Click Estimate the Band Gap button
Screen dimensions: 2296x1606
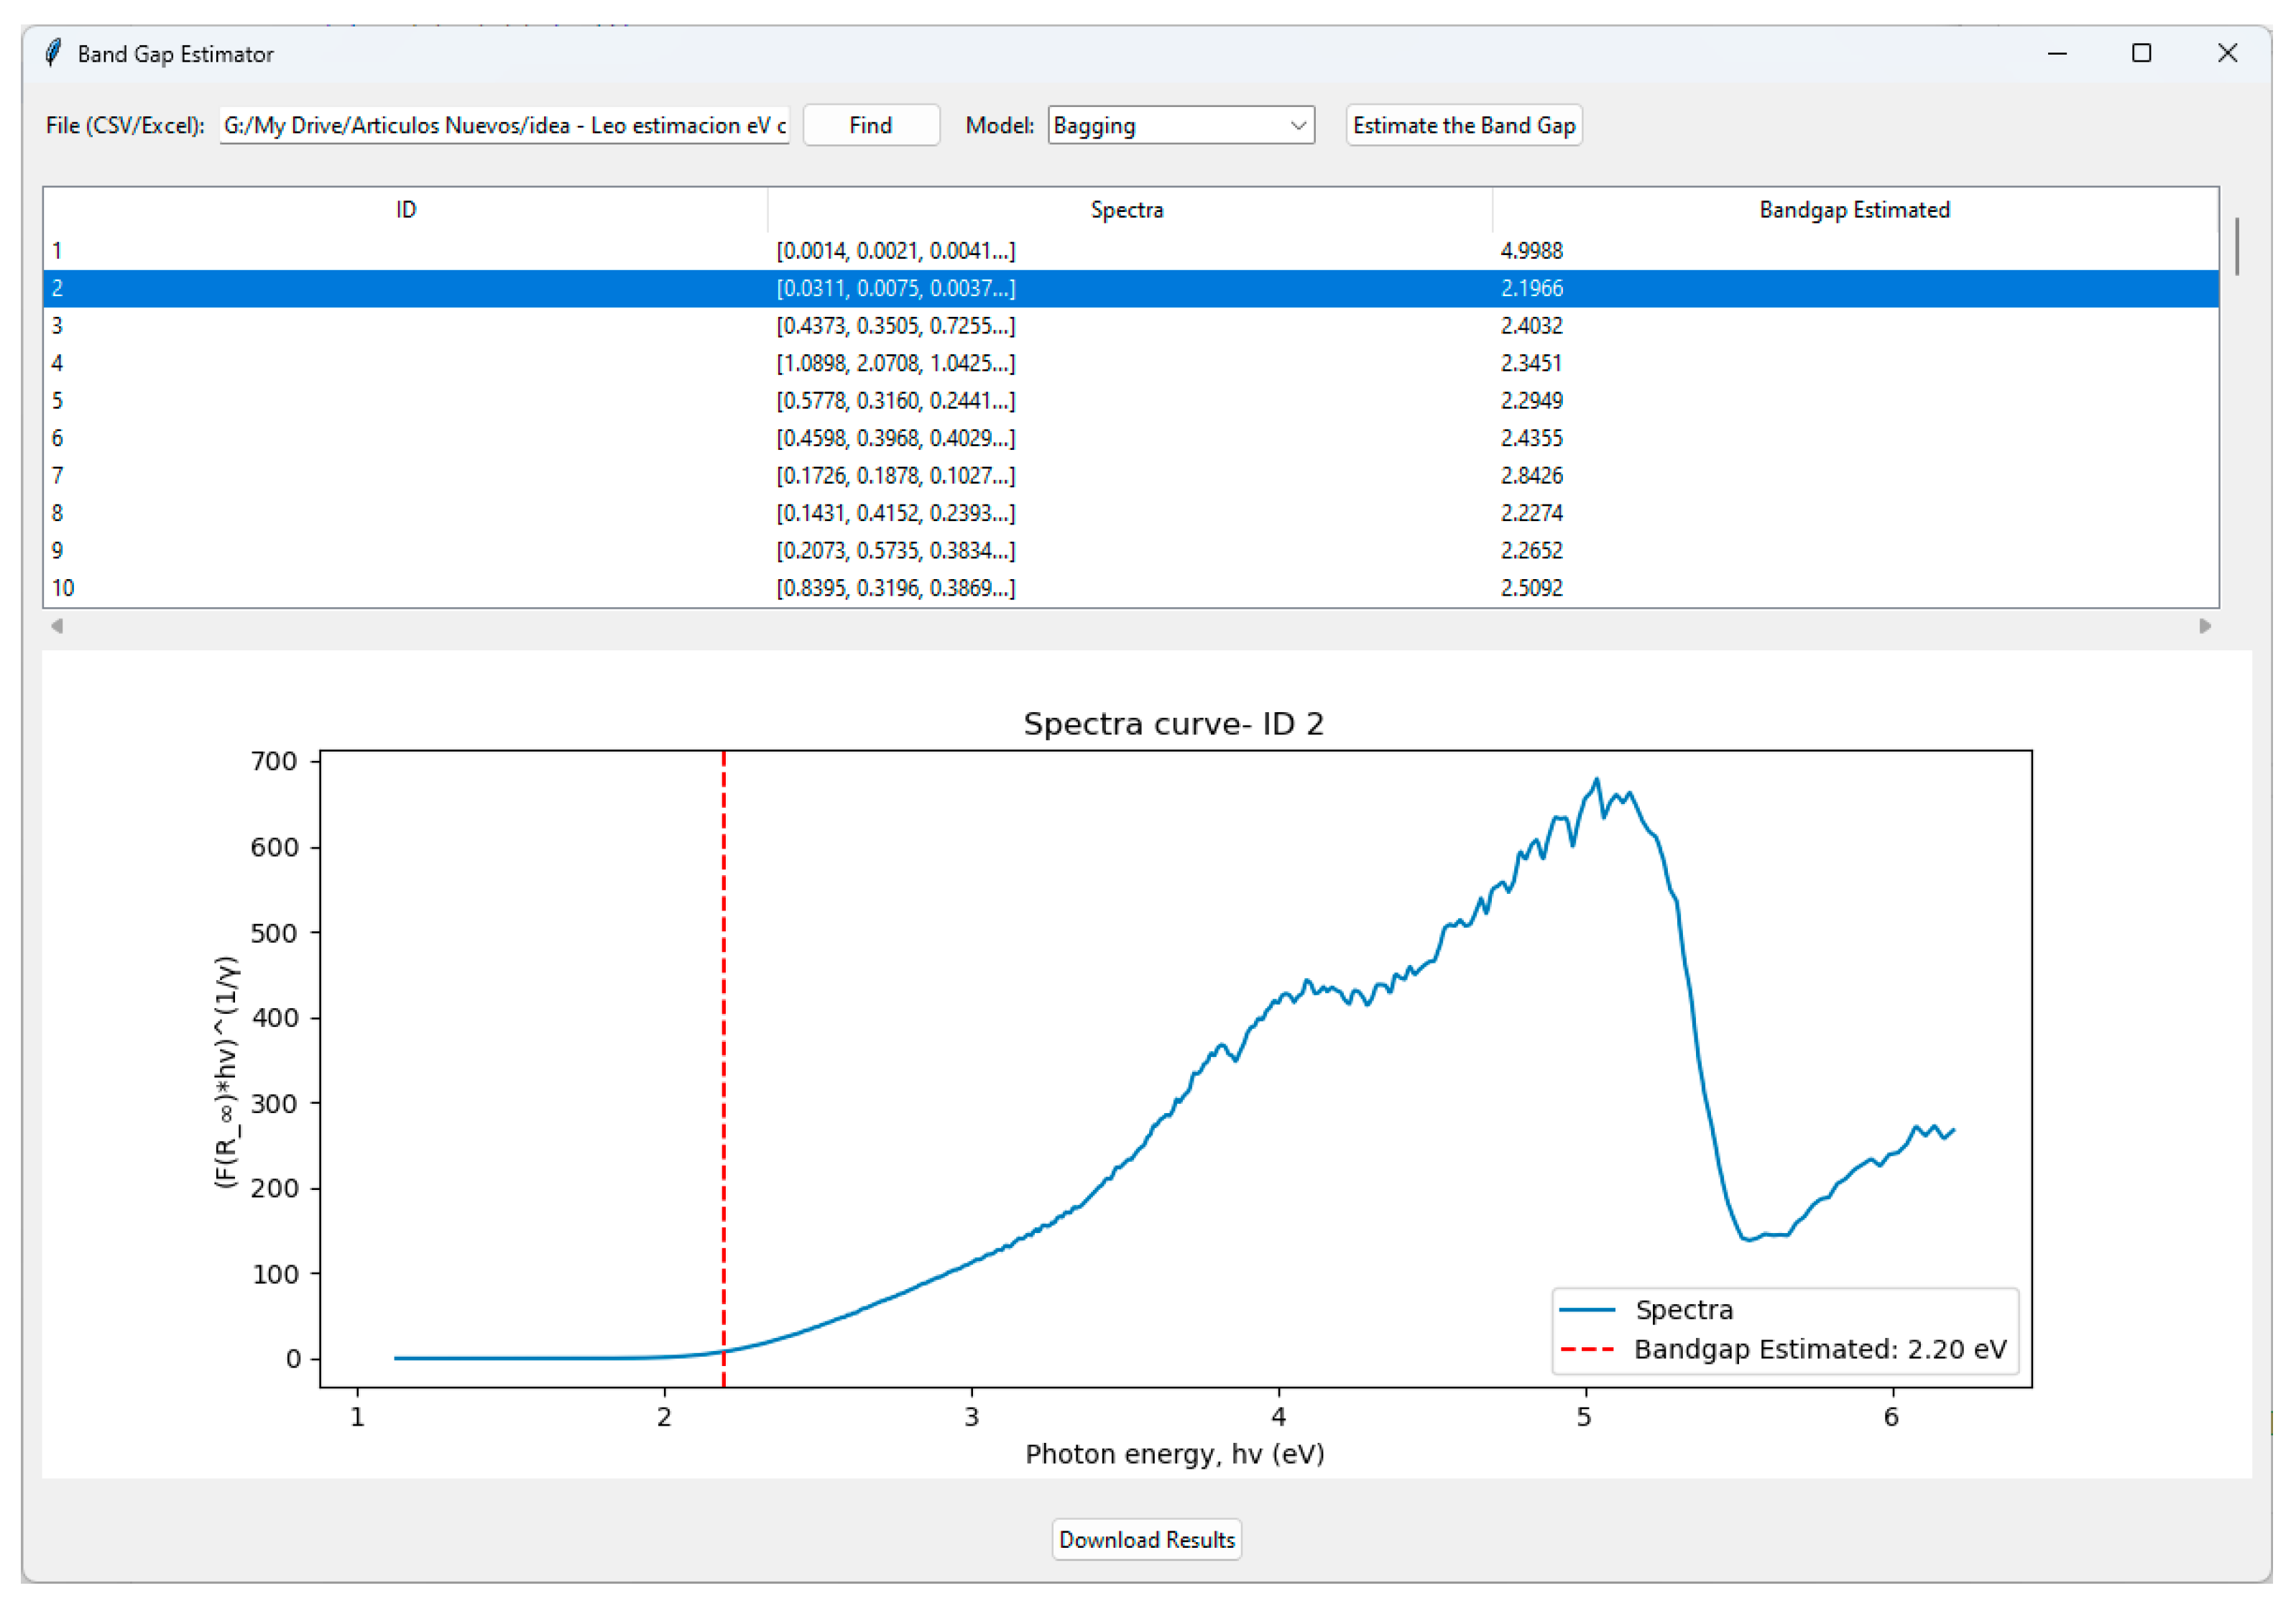1463,126
